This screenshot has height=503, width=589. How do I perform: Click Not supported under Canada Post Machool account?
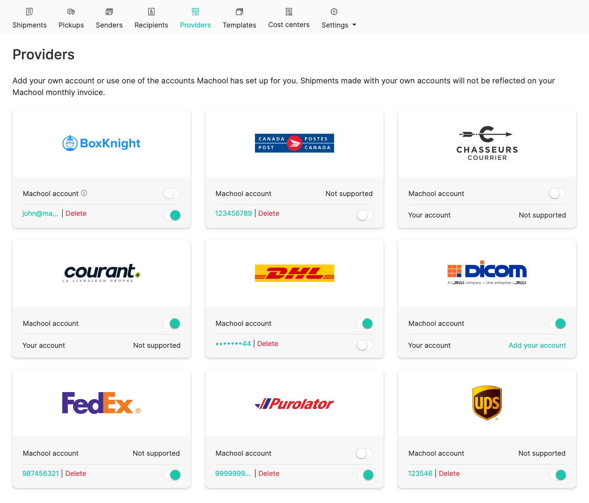(x=349, y=193)
